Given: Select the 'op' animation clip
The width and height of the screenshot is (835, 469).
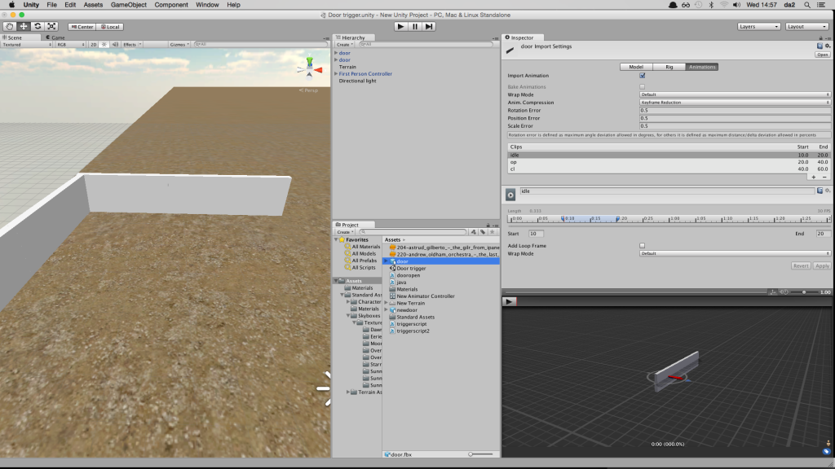Looking at the screenshot, I should coord(514,162).
